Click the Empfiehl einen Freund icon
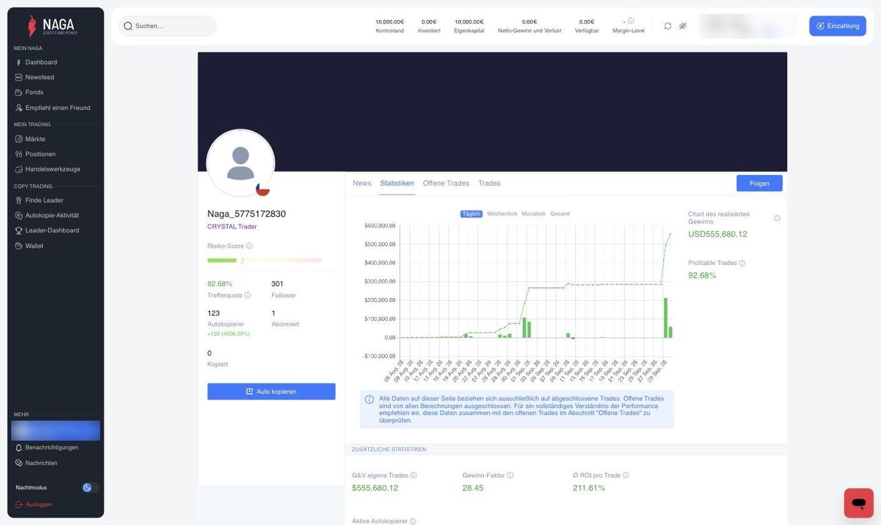The width and height of the screenshot is (881, 525). pos(19,108)
